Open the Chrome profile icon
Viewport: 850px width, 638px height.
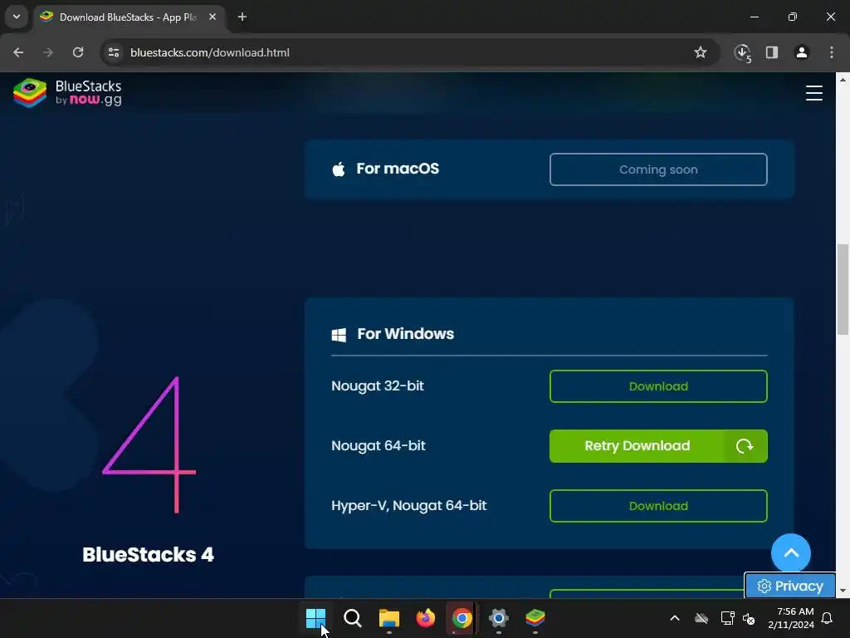point(802,52)
